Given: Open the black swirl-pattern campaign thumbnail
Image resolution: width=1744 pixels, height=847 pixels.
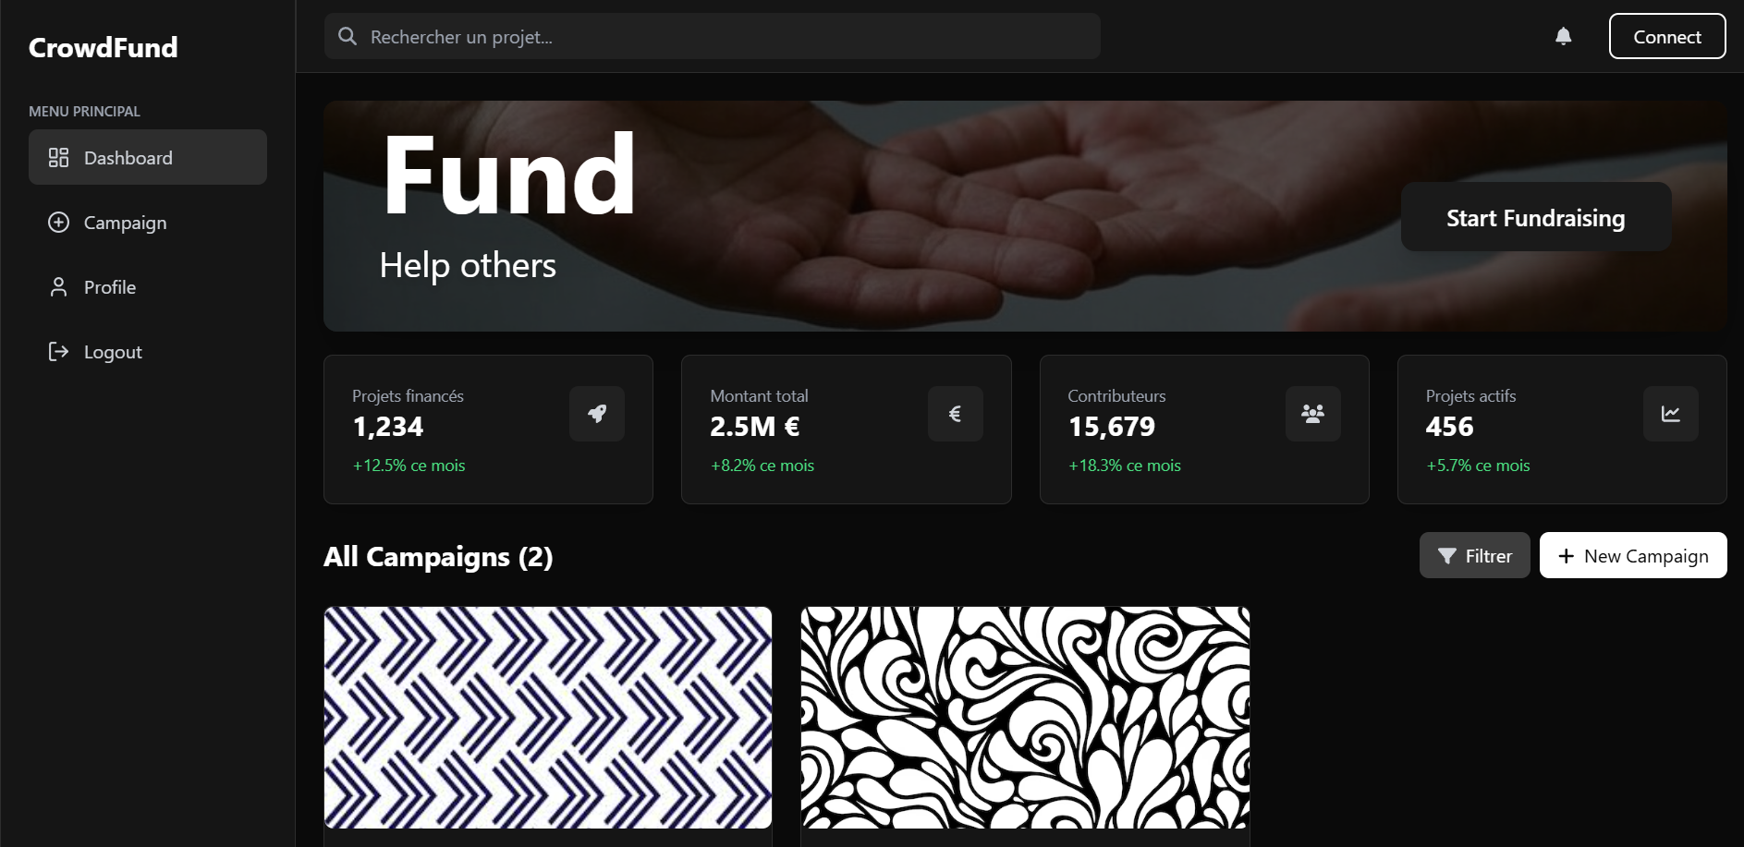Looking at the screenshot, I should tap(1025, 718).
